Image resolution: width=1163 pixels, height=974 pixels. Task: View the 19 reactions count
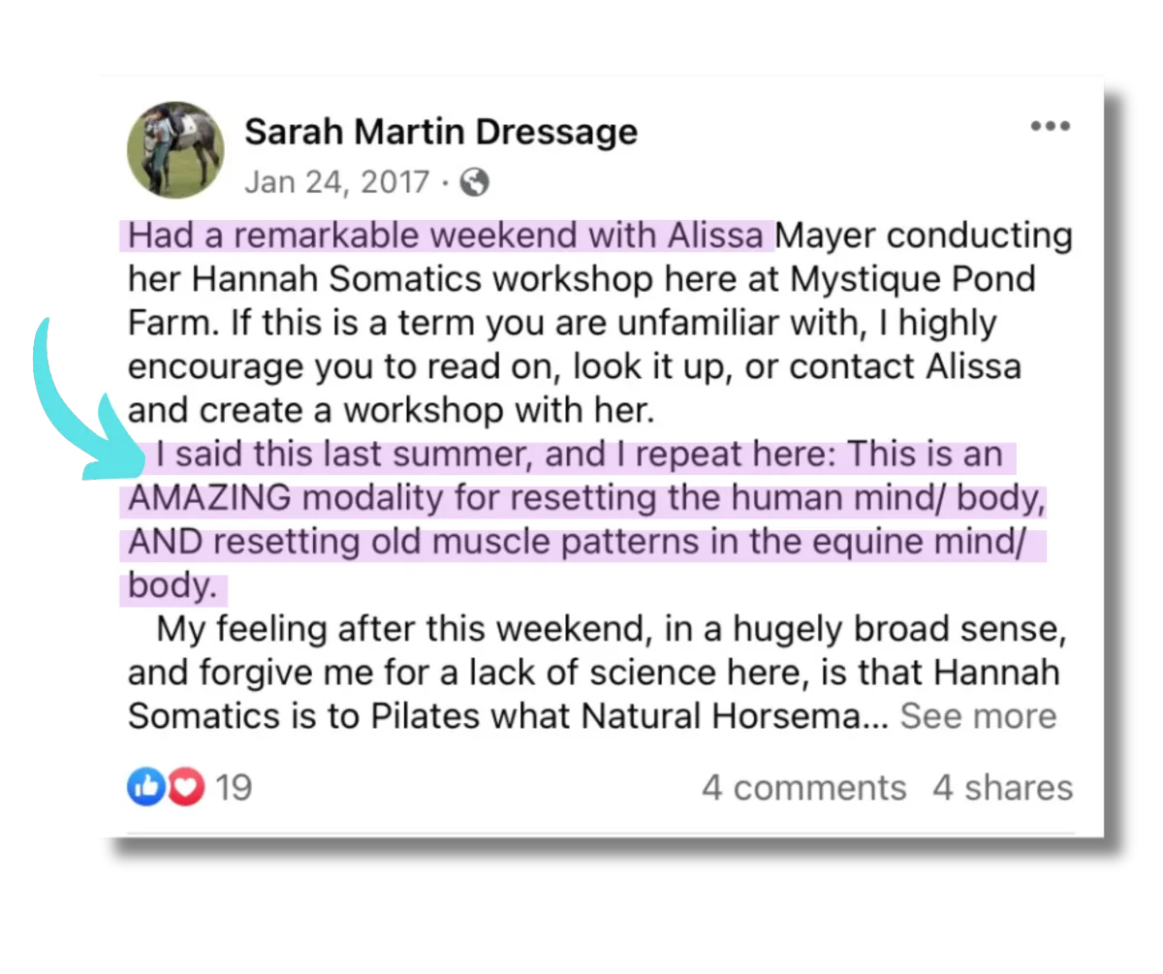[x=234, y=788]
